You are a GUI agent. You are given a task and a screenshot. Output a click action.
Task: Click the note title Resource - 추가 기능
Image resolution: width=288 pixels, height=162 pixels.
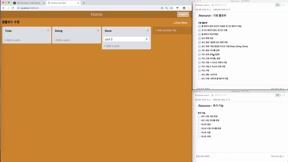point(211,106)
